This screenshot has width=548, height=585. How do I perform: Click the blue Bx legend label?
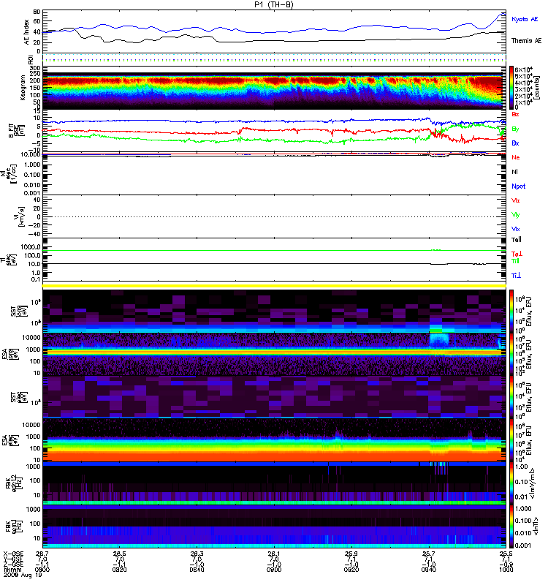click(x=515, y=143)
